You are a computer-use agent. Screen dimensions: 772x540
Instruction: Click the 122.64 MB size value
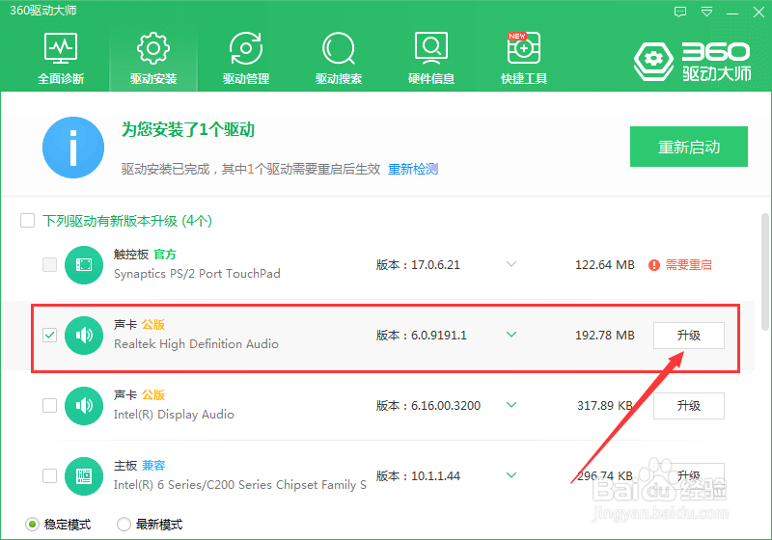605,265
